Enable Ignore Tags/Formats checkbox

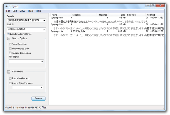(x=10, y=83)
